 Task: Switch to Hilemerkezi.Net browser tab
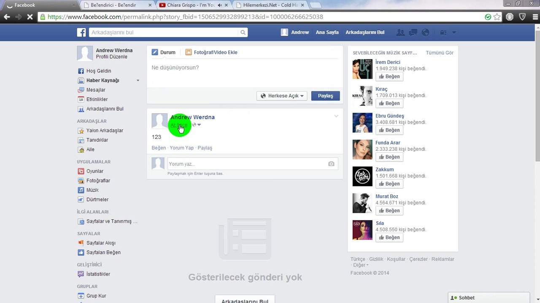click(x=270, y=5)
